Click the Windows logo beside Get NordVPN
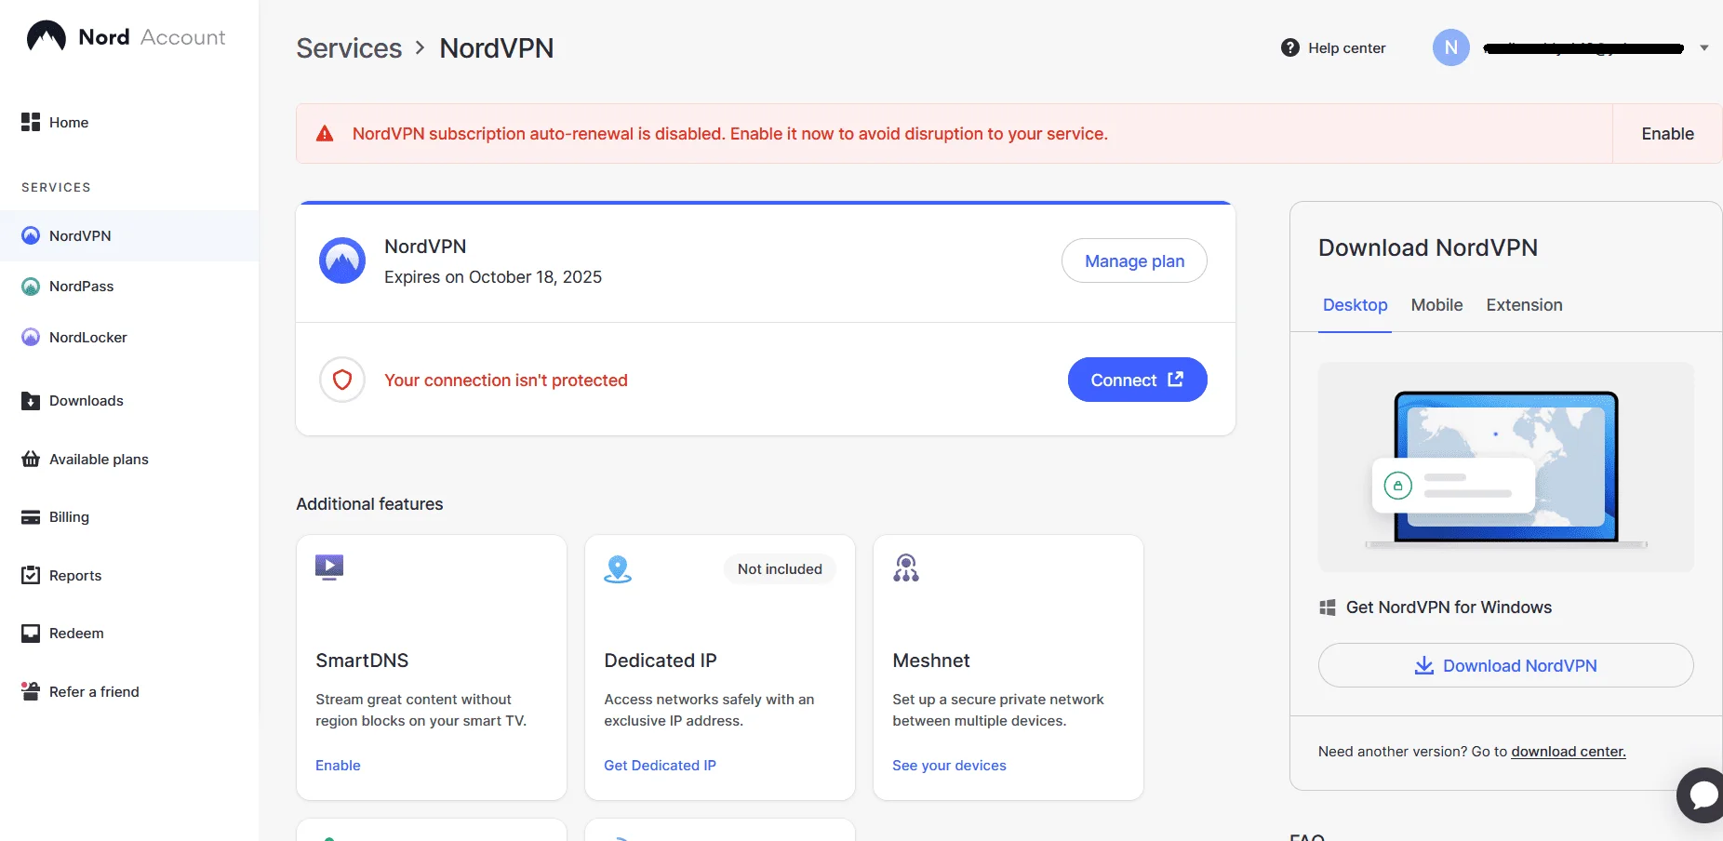 click(x=1328, y=607)
